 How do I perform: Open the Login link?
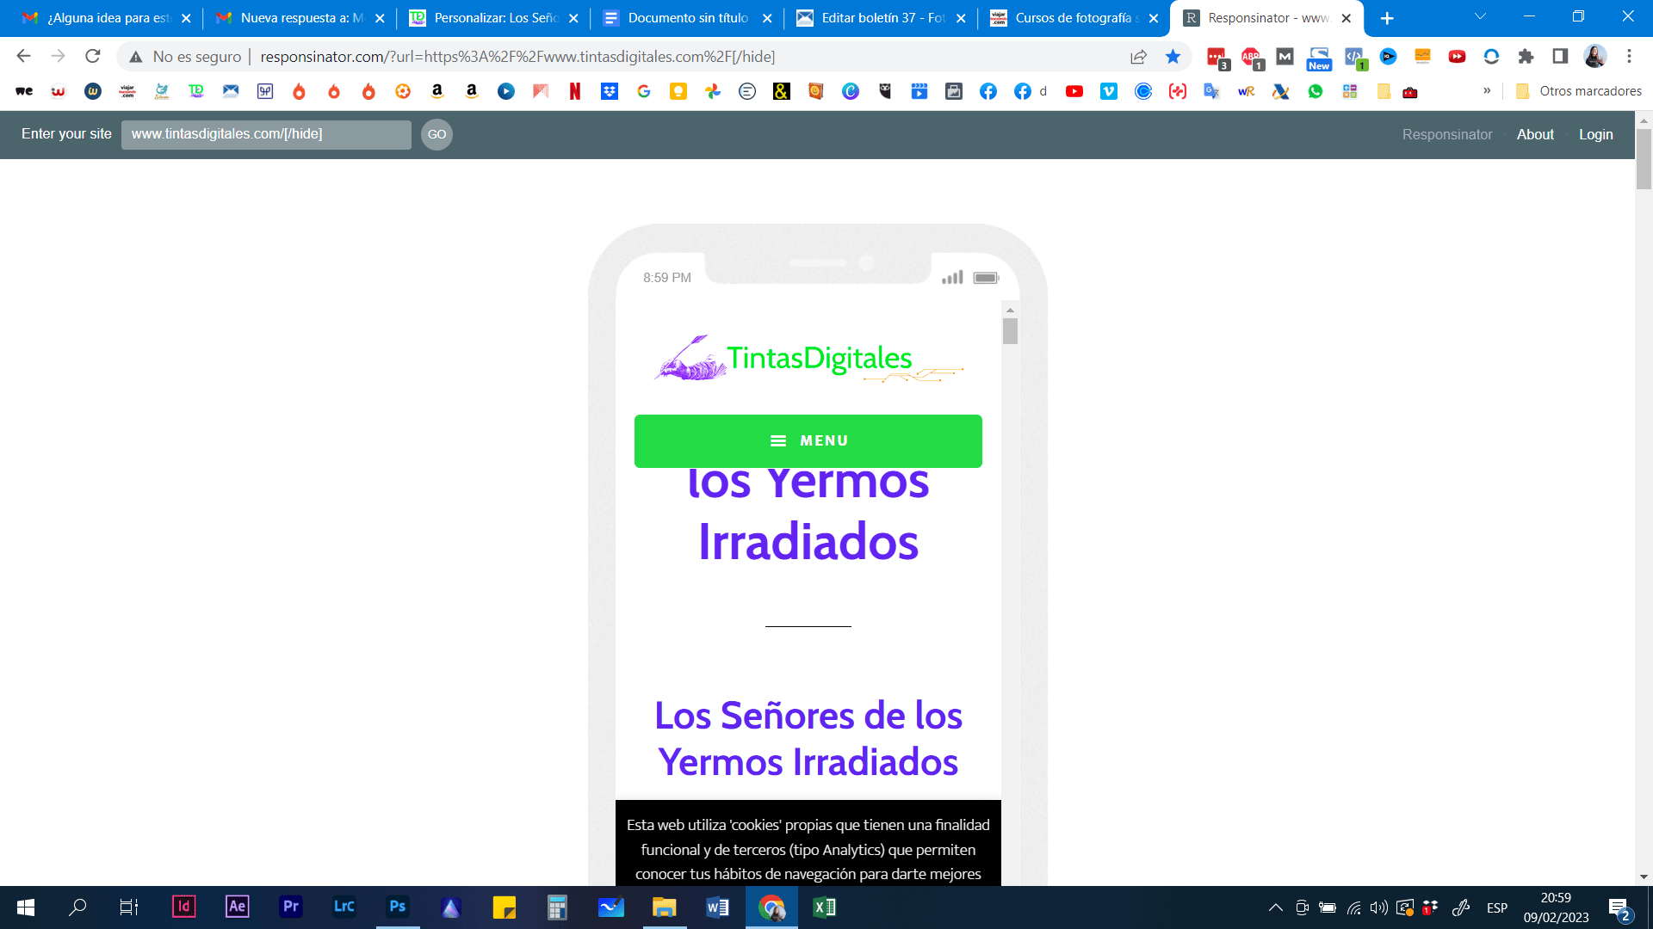point(1595,134)
